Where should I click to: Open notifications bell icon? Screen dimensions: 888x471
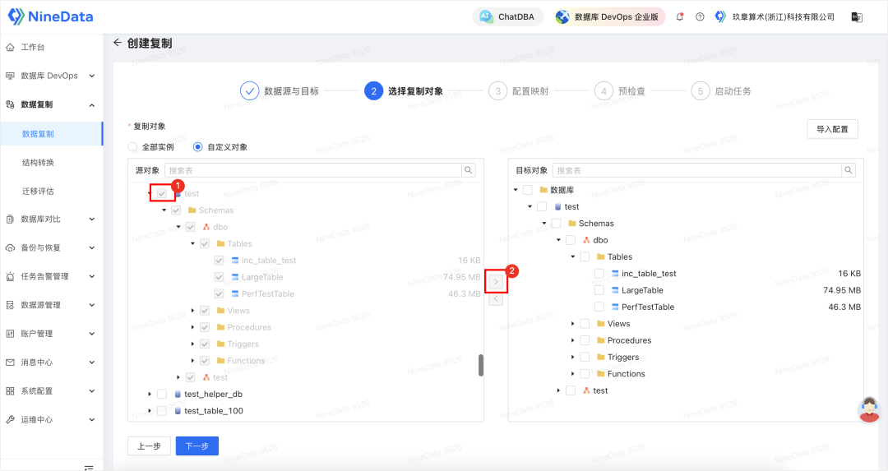[680, 17]
